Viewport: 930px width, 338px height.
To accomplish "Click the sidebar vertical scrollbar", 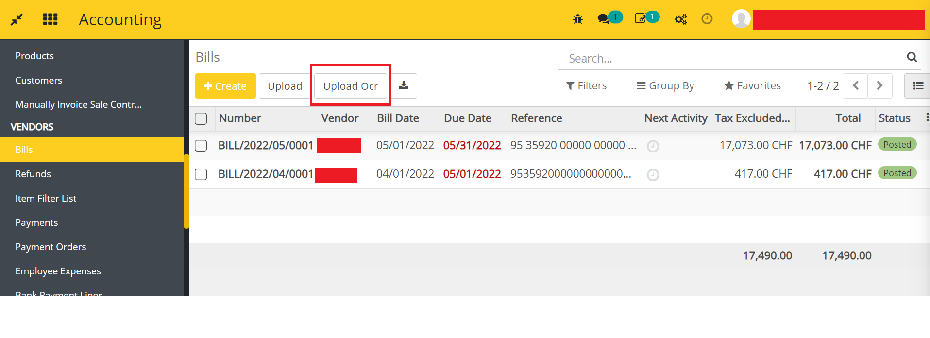I will tap(186, 191).
